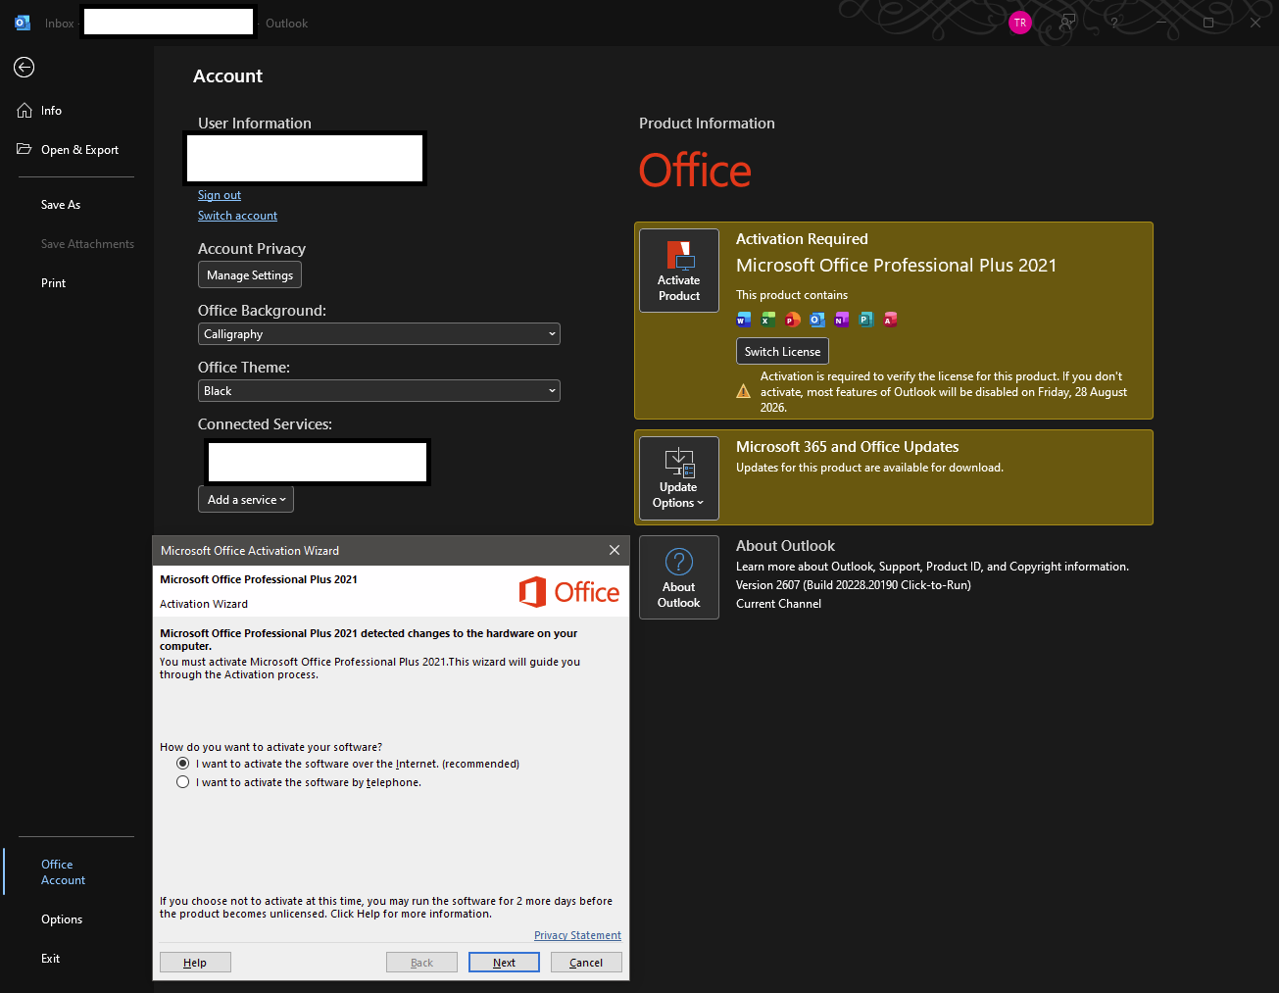The height and width of the screenshot is (993, 1279).
Task: Click the PowerPoint product icon
Action: pyautogui.click(x=793, y=319)
